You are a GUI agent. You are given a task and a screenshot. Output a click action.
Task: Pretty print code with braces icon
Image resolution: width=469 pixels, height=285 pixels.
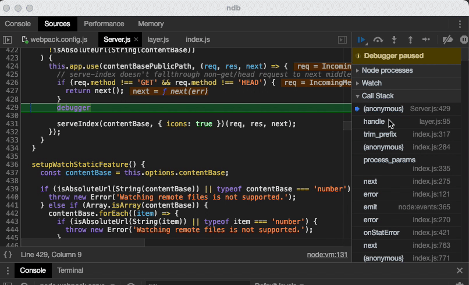click(x=8, y=255)
